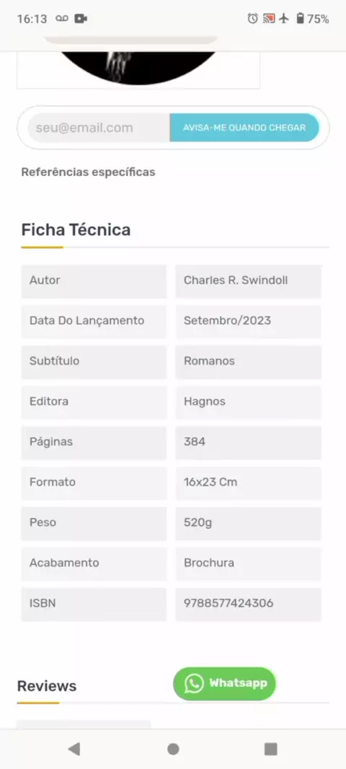346x769 pixels.
Task: Click the product image thumbnail
Action: [x=138, y=70]
